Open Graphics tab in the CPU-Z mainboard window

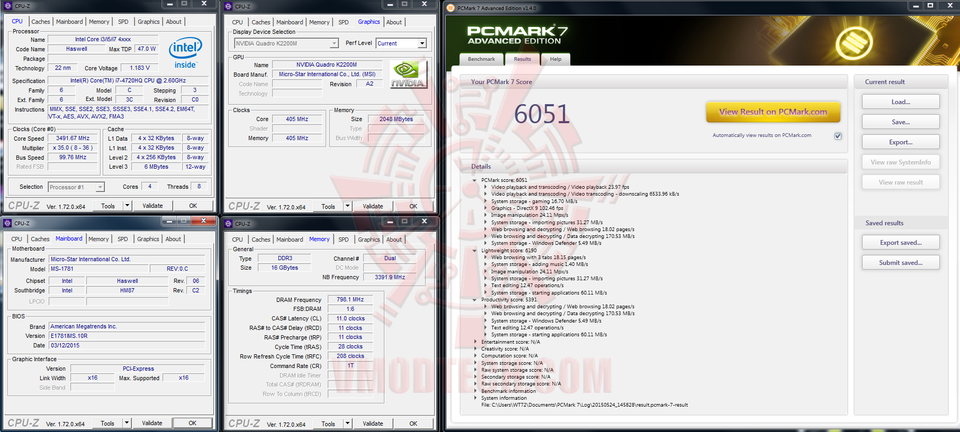[148, 239]
